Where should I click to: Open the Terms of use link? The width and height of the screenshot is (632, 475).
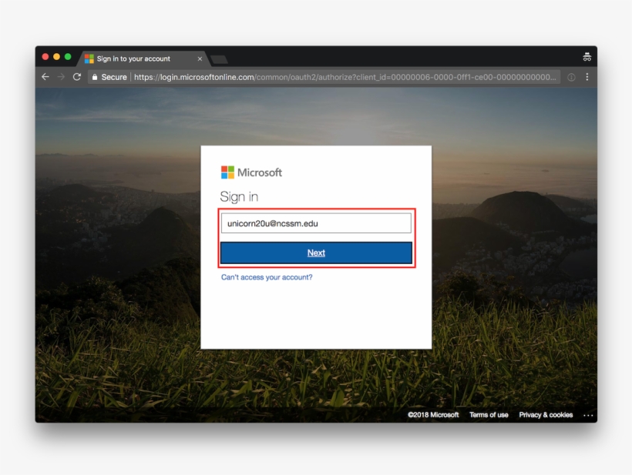click(x=489, y=414)
